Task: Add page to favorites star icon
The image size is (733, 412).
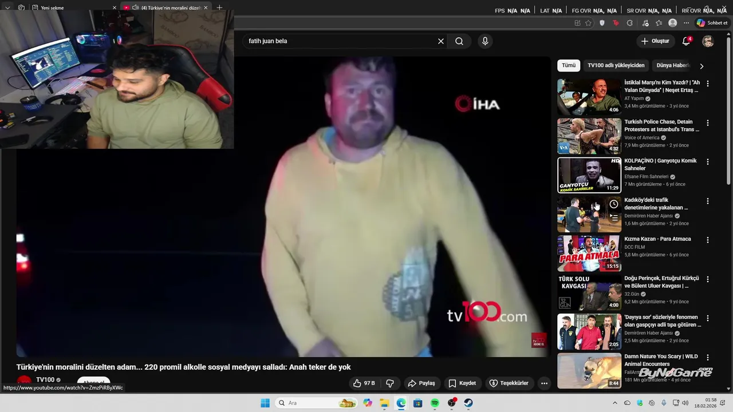Action: [x=588, y=23]
